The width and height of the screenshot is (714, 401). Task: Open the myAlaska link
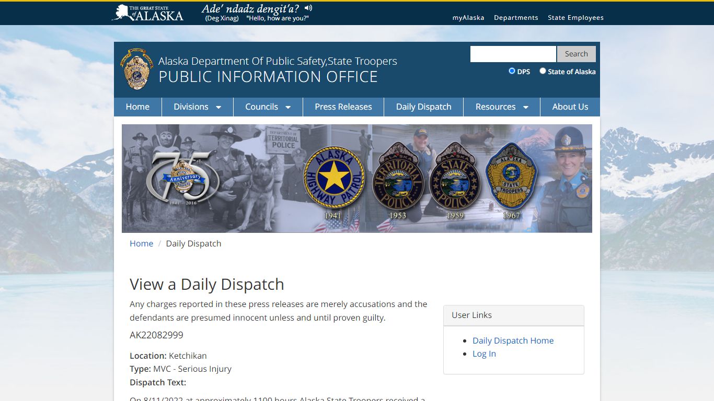(x=468, y=18)
